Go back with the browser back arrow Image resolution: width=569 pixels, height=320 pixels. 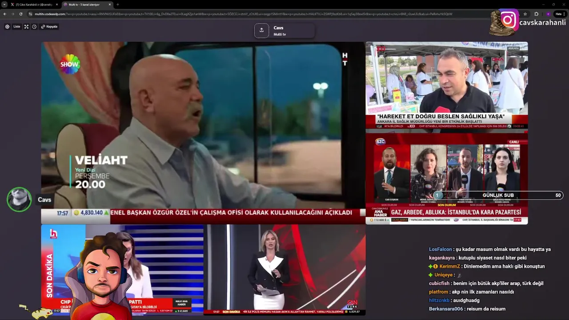coord(5,14)
